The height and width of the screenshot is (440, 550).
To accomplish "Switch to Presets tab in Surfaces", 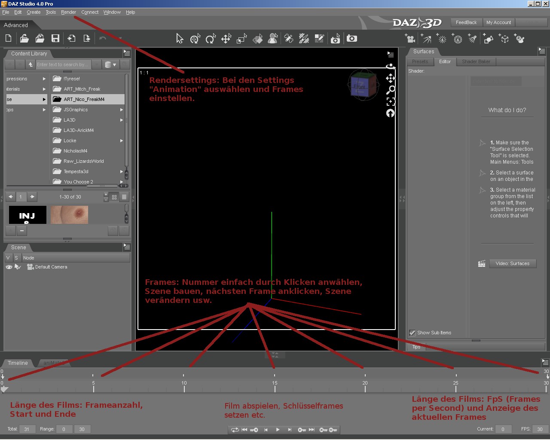I will [x=420, y=61].
